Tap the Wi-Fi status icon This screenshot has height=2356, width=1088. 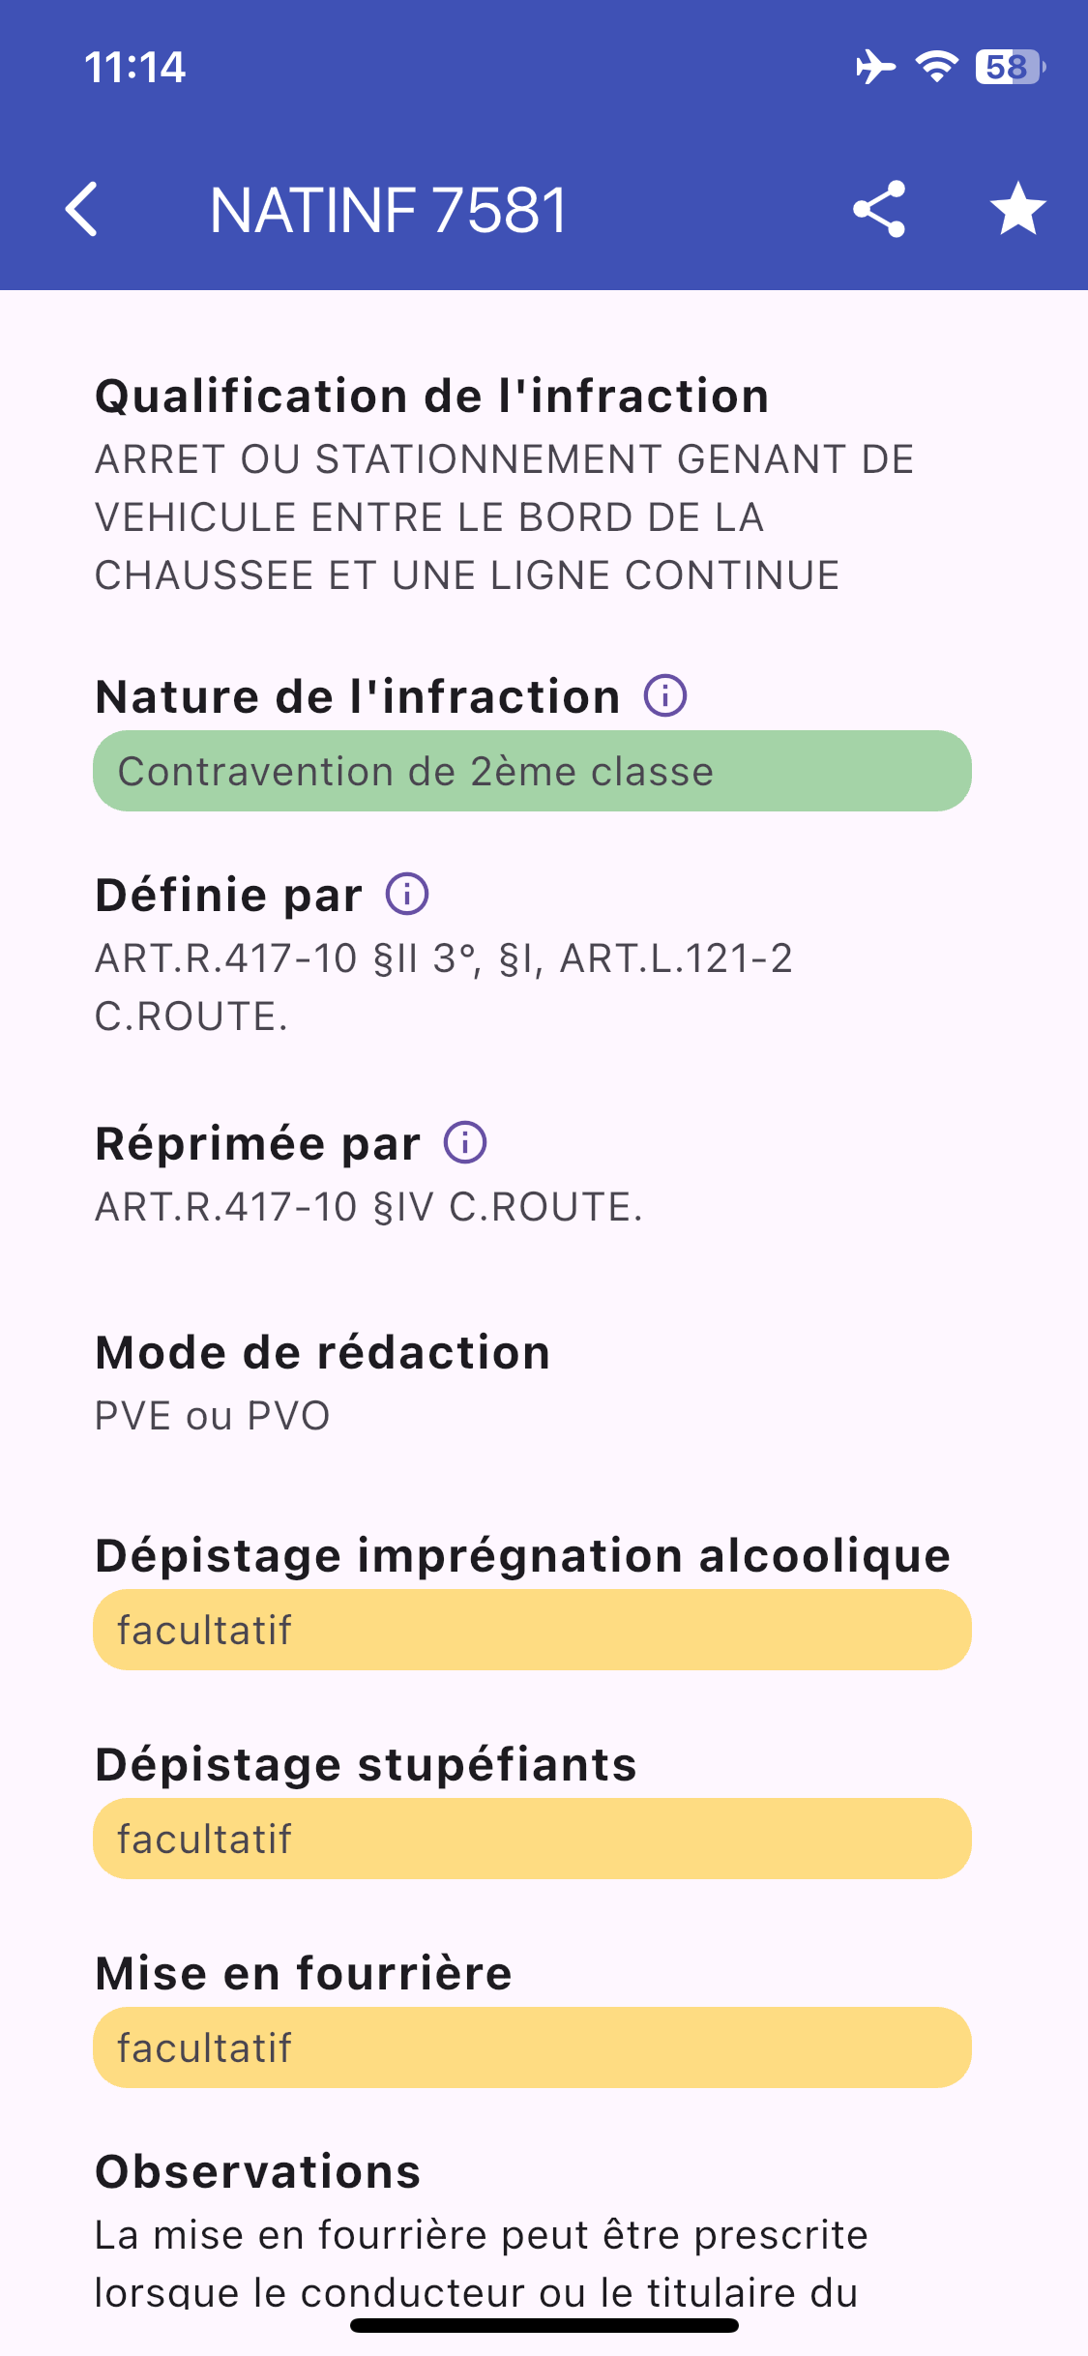point(936,67)
